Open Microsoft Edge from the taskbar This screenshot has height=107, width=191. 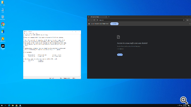coord(9,105)
